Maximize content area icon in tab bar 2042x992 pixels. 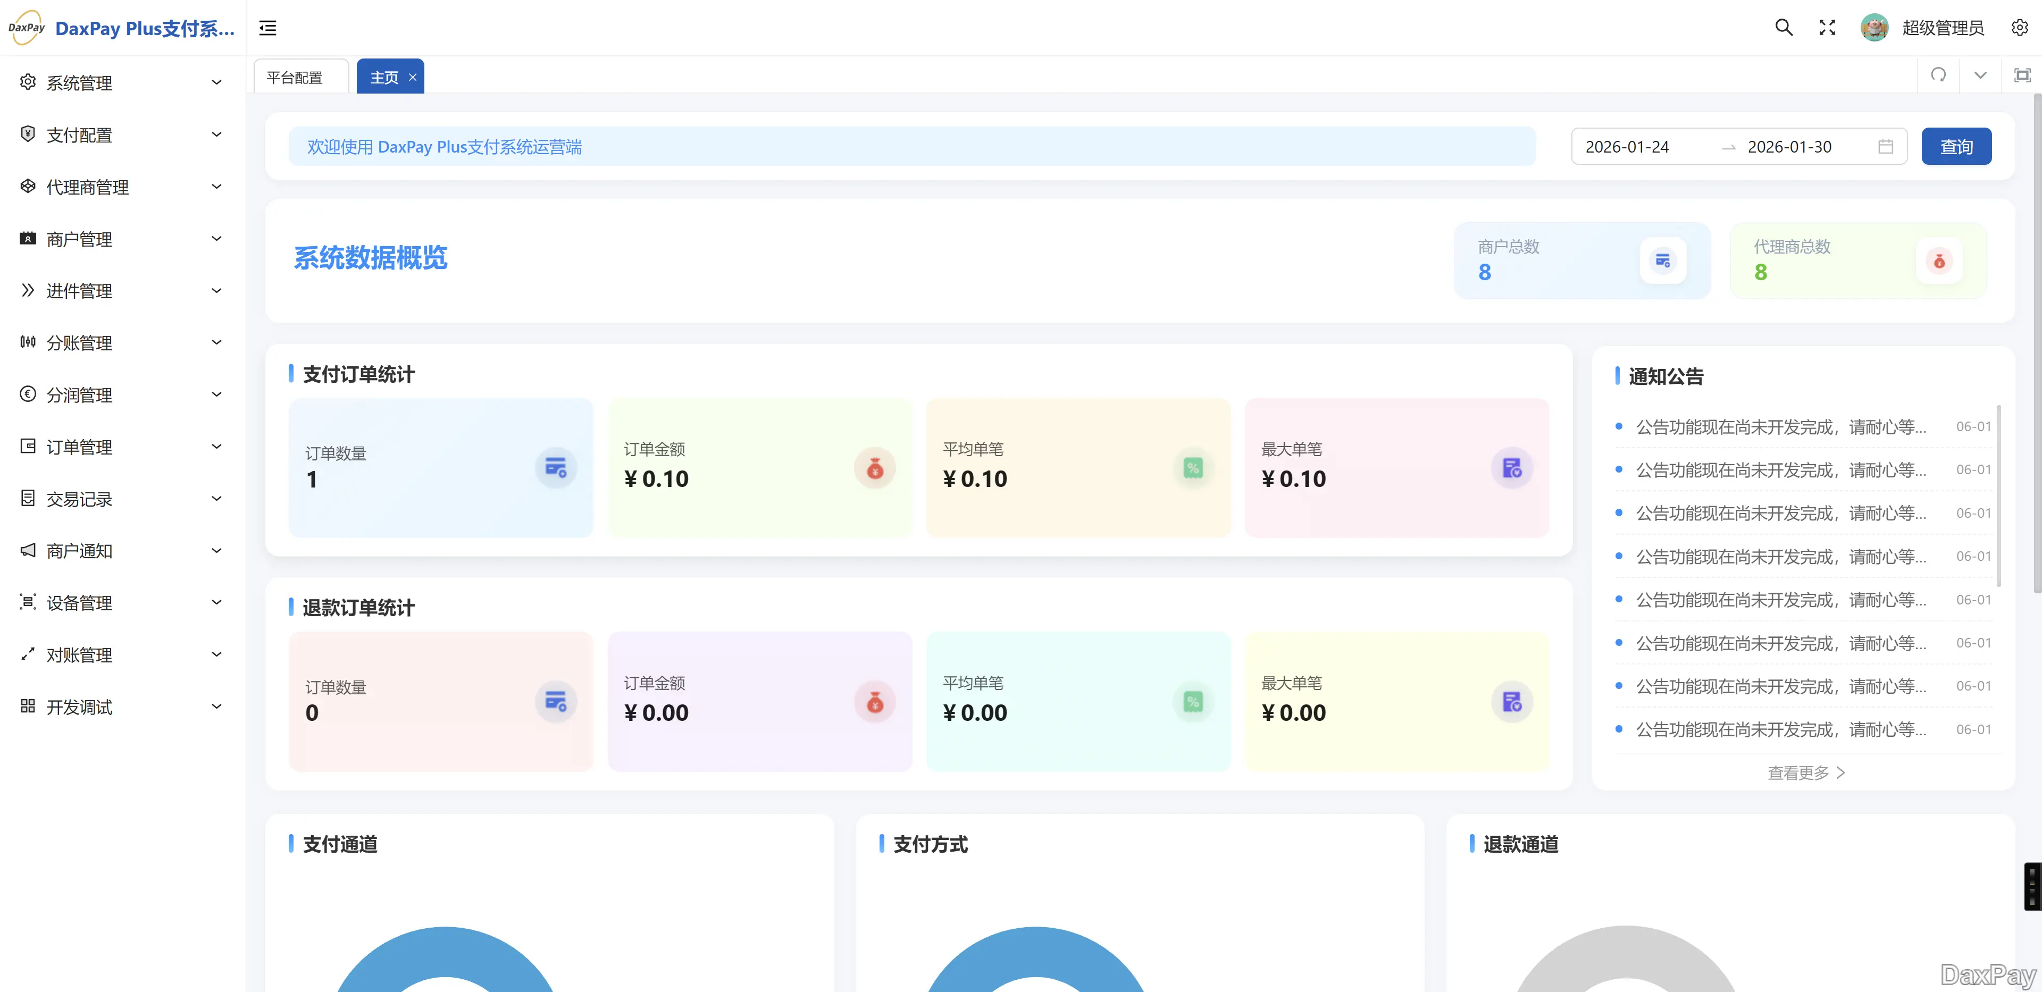(x=2022, y=75)
